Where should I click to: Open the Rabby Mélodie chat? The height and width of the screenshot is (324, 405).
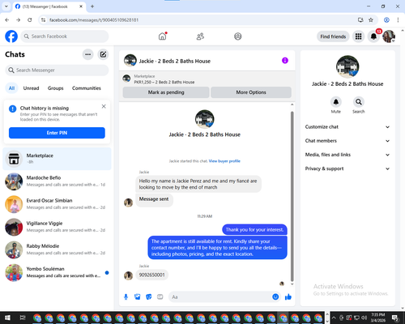[x=57, y=249]
